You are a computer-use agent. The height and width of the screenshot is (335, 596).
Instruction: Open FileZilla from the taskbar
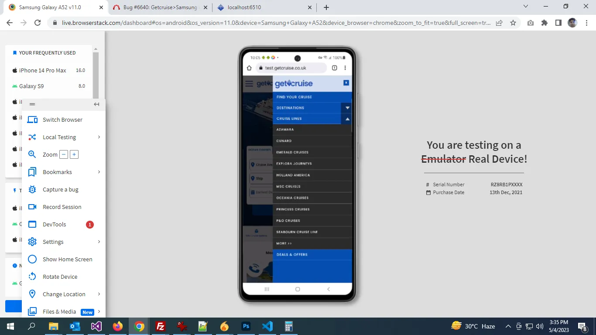161,326
